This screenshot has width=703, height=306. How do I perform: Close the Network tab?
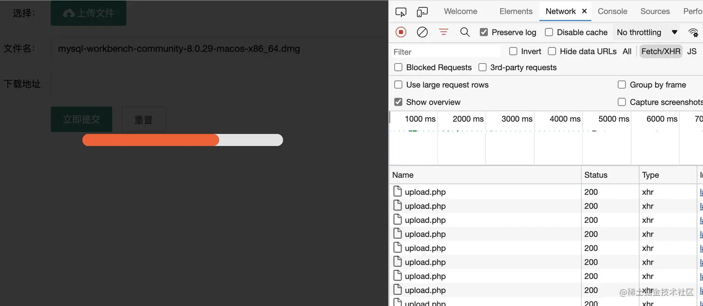point(584,11)
